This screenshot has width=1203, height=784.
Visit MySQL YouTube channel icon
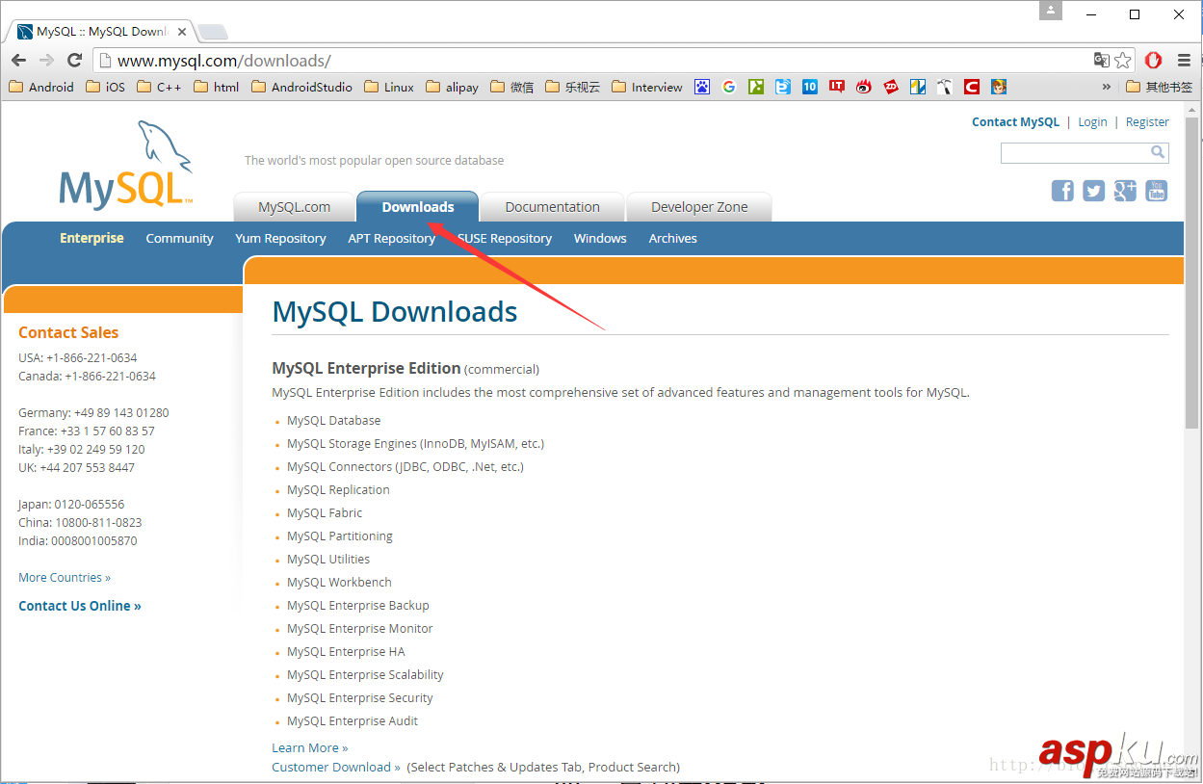1156,191
